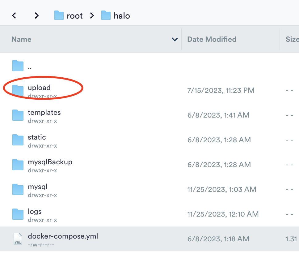Open the parent directory folder icon
Image resolution: width=299 pixels, height=263 pixels.
(x=18, y=66)
